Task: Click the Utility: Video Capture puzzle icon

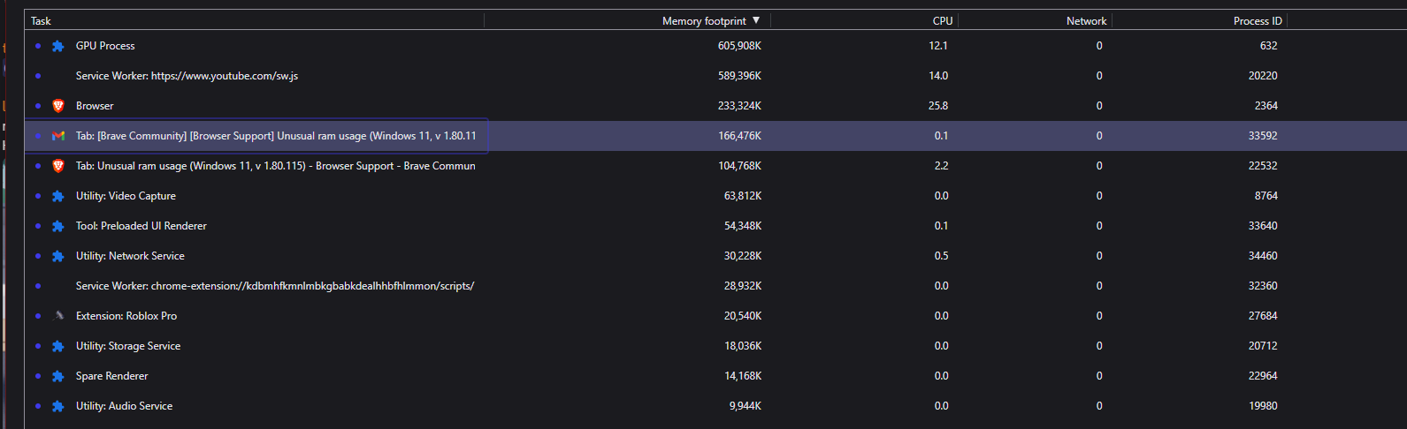Action: [x=58, y=196]
